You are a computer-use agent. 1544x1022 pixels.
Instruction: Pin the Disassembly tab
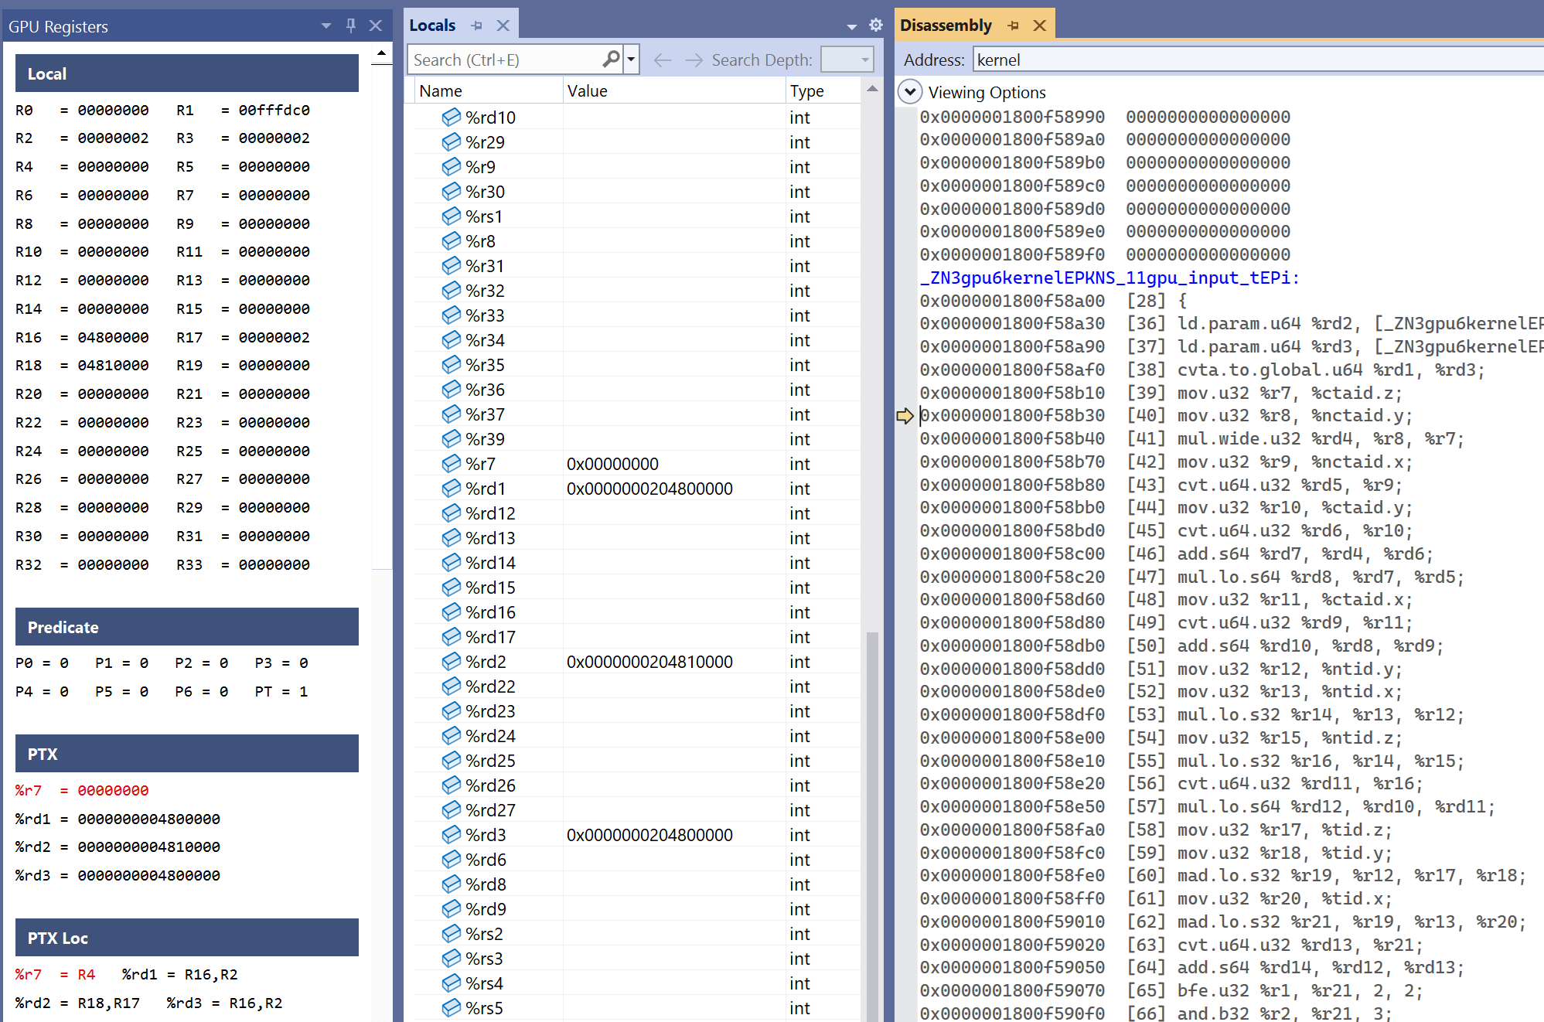click(1013, 26)
